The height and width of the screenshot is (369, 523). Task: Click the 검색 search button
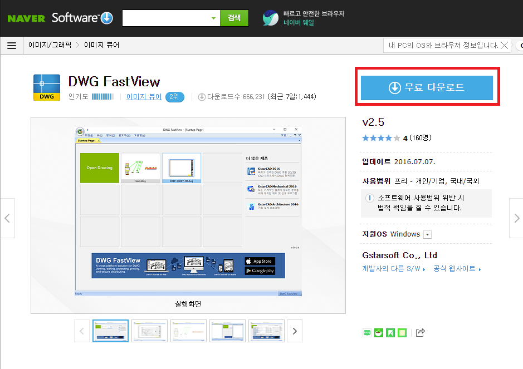[x=234, y=18]
